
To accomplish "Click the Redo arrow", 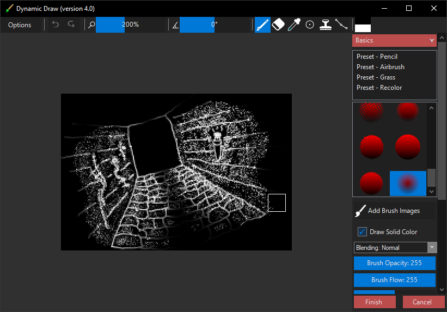I will click(71, 25).
